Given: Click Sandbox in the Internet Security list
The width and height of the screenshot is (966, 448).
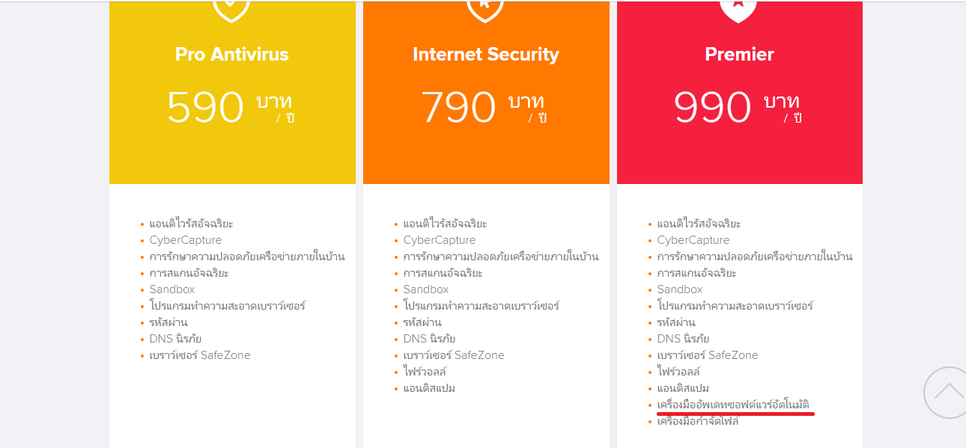Looking at the screenshot, I should click(x=426, y=289).
